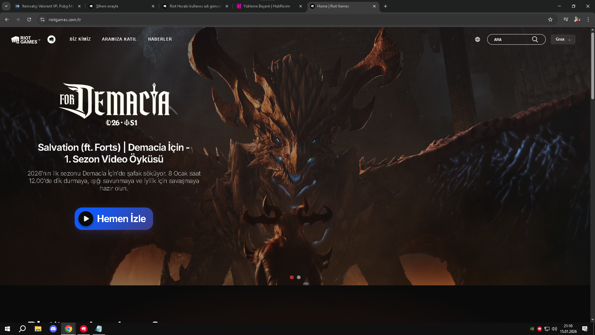Open Riot Client from the taskbar
Viewport: 595px width, 335px height.
coord(84,329)
